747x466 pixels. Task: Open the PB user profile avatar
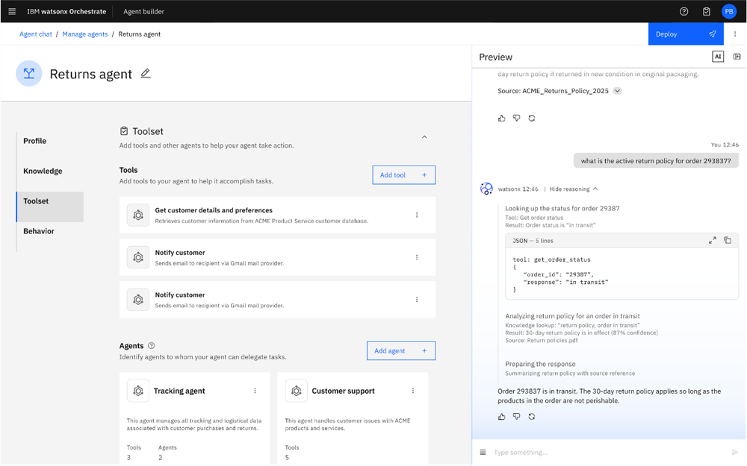pyautogui.click(x=728, y=12)
